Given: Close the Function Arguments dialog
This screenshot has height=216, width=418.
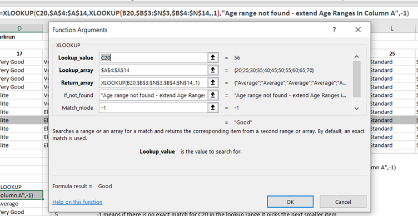Looking at the screenshot, I should coord(358,30).
